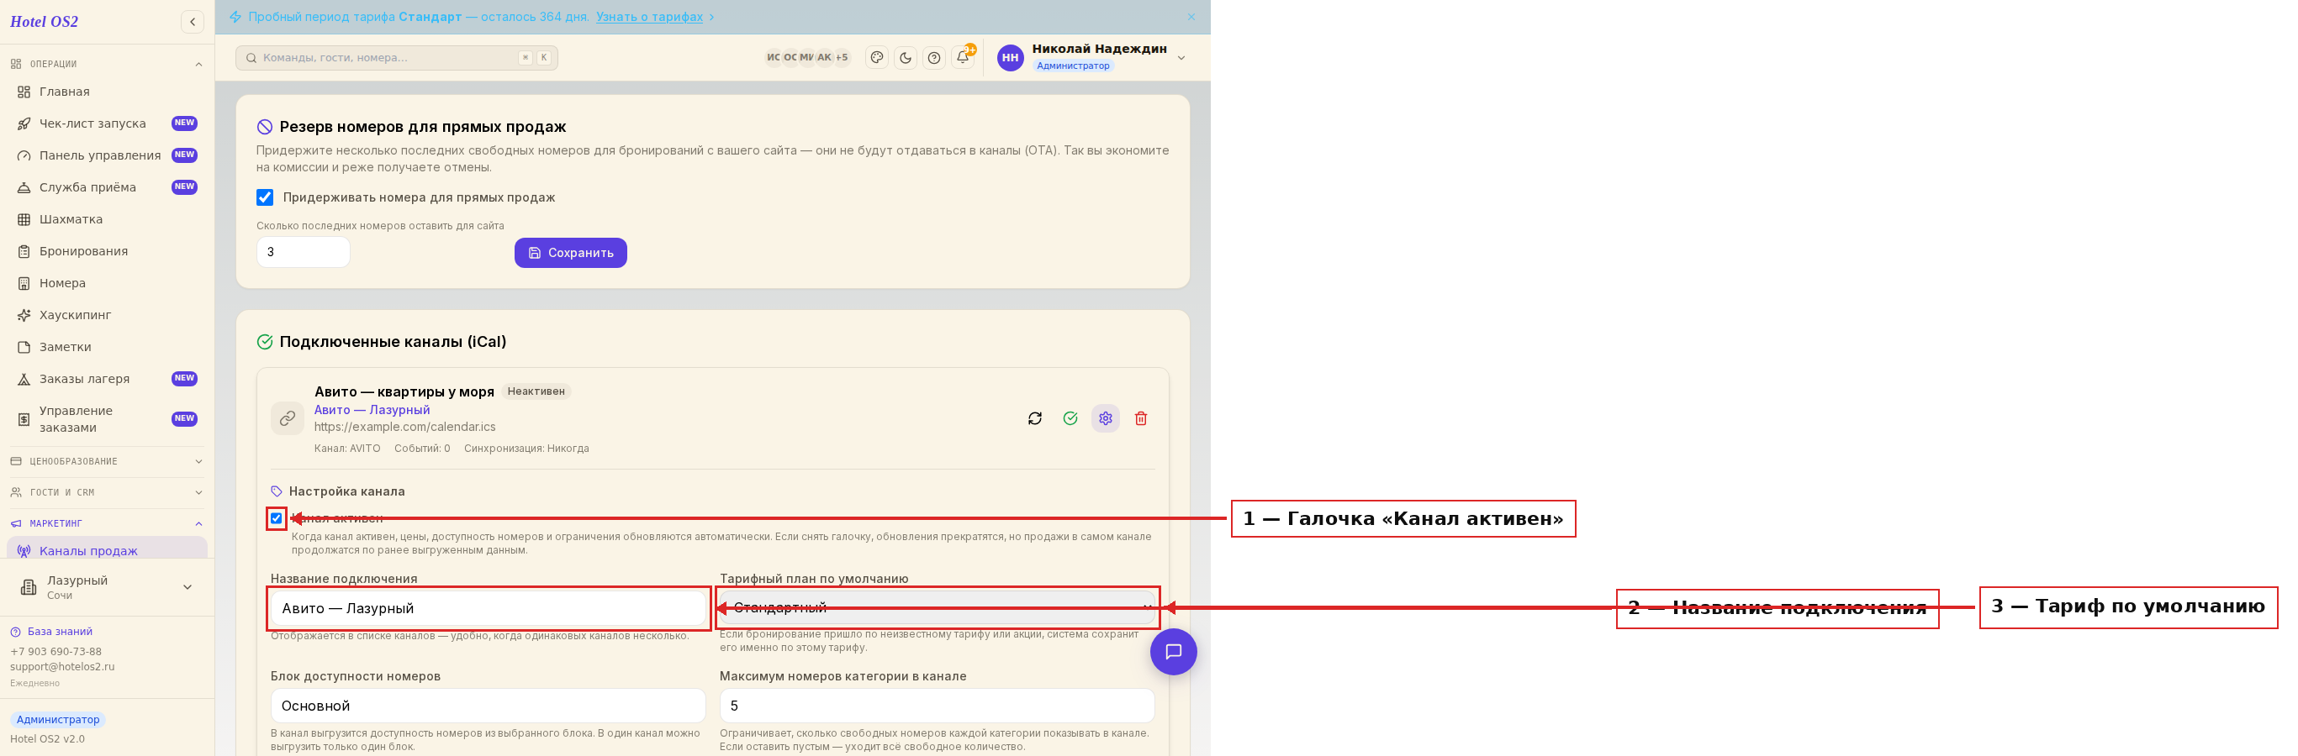Click the «Канал: AVITO» text

click(347, 449)
